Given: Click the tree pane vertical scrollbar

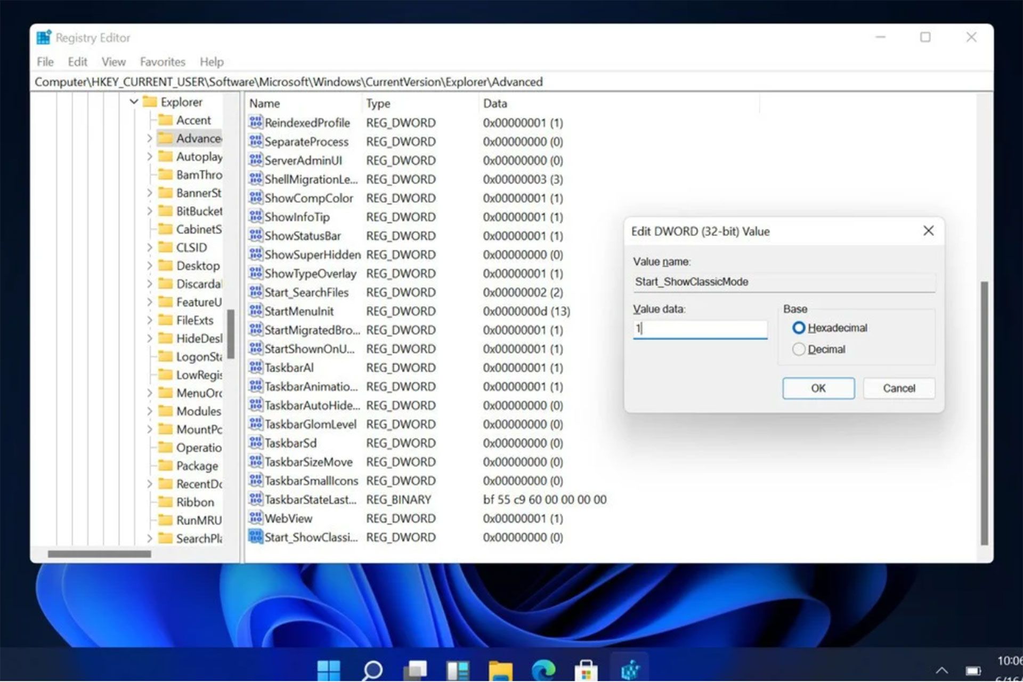Looking at the screenshot, I should [231, 334].
